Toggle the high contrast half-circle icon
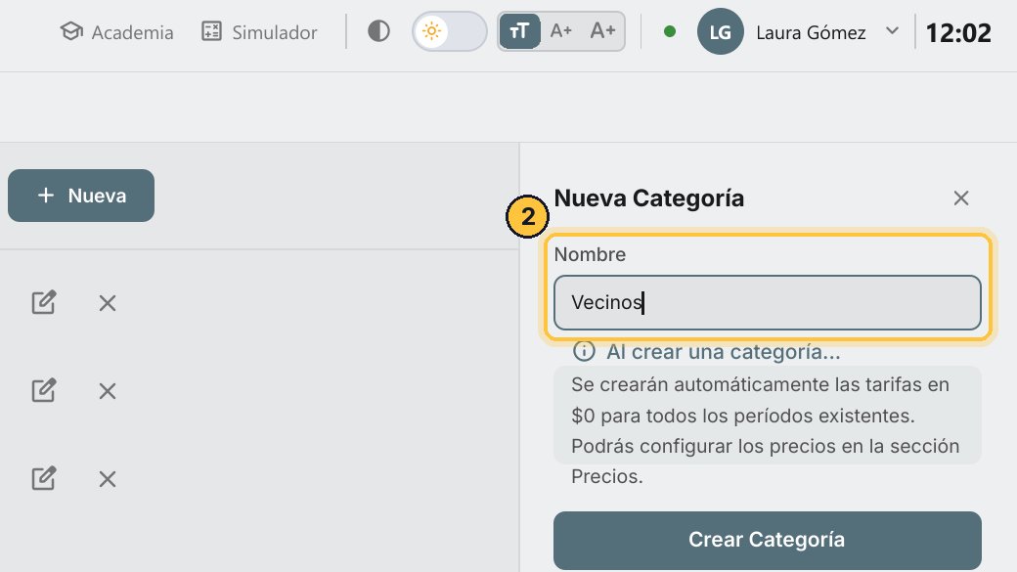The height and width of the screenshot is (572, 1017). point(378,31)
